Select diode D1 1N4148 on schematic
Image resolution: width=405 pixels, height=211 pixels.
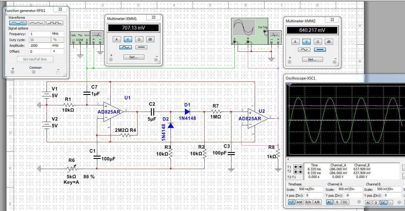click(x=187, y=112)
